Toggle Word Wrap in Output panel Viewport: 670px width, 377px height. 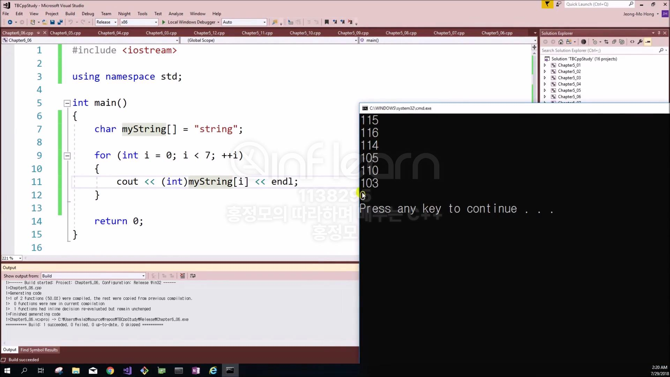pos(193,276)
